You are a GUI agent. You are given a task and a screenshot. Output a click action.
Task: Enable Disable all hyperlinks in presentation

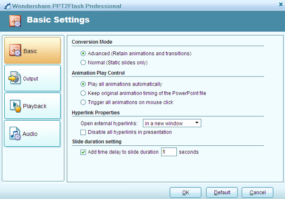(x=84, y=132)
